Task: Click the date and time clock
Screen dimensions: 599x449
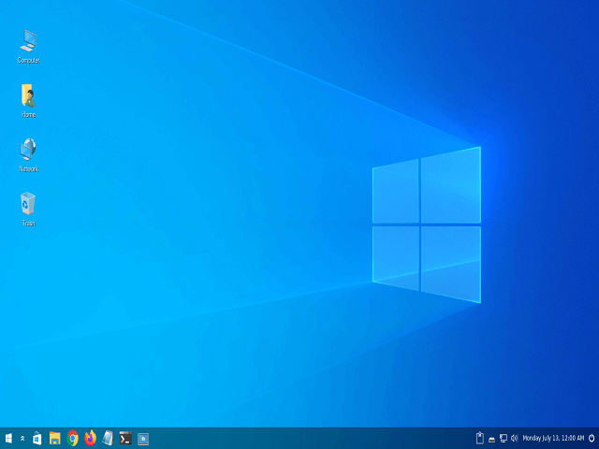Action: tap(553, 438)
